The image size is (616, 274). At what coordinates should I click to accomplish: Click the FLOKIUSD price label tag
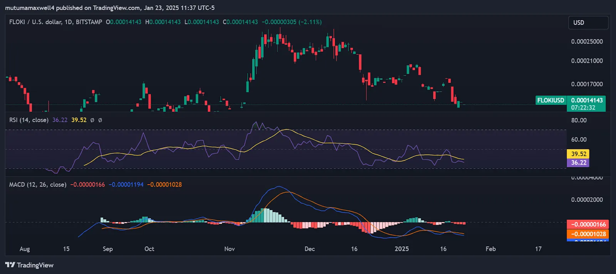point(551,100)
